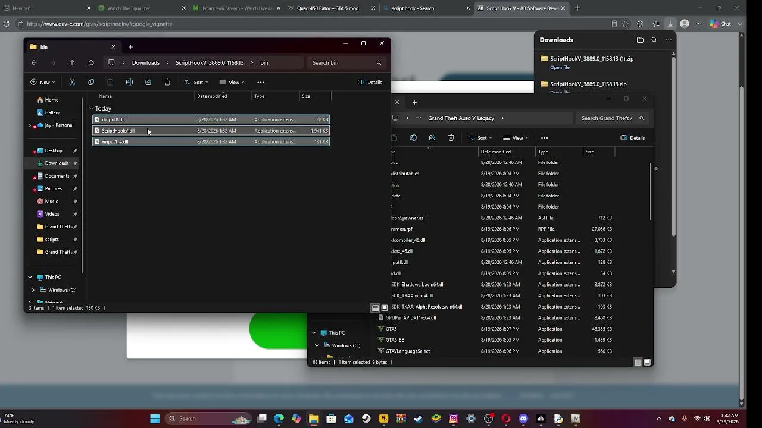Click Cut icon in bin window toolbar
Screen dimensions: 762x428
[x=72, y=82]
